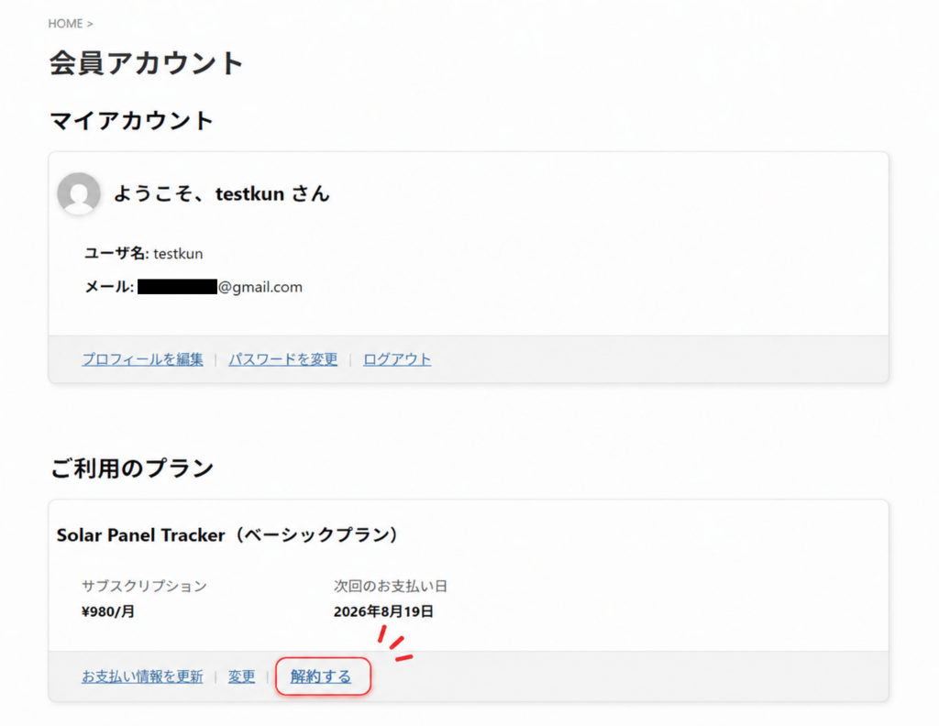939x726 pixels.
Task: Click the 変更 link for the plan
Action: point(241,676)
